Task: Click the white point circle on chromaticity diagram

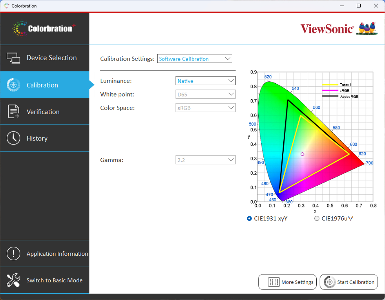Action: (302, 154)
